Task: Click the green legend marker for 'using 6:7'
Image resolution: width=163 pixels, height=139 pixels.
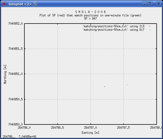Action: click(150, 30)
